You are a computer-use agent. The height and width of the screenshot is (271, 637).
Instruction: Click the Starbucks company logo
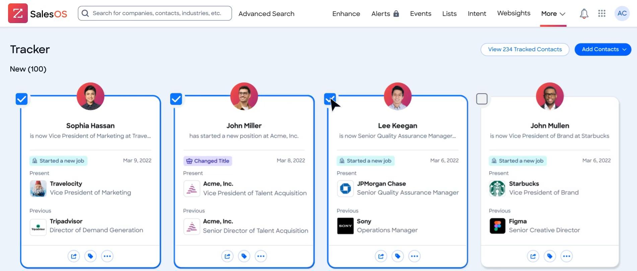point(497,188)
